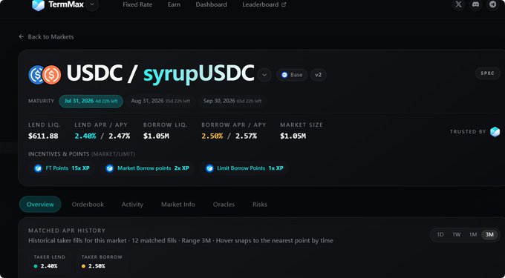
Task: Click the Market Borrow points icon
Action: pyautogui.click(x=109, y=168)
